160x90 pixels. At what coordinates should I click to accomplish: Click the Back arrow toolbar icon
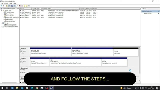pyautogui.click(x=1, y=6)
